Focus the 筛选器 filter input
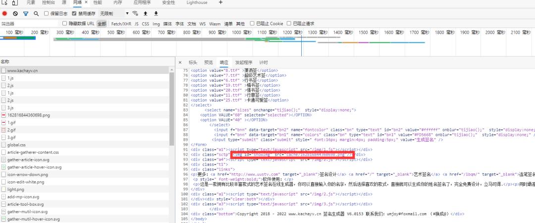This screenshot has height=223, width=535. point(30,24)
